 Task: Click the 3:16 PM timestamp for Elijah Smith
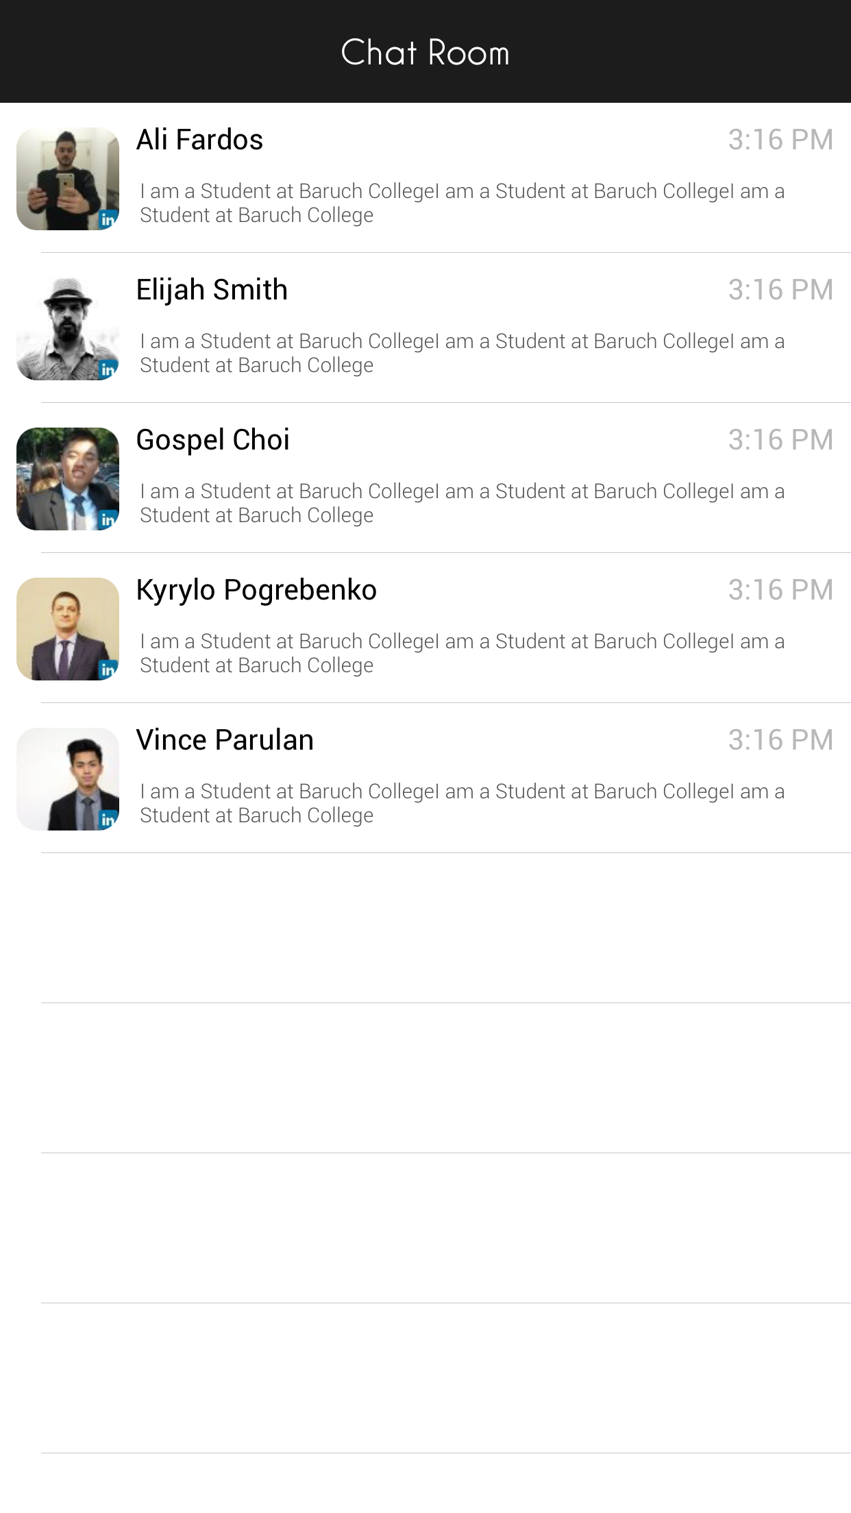[780, 290]
